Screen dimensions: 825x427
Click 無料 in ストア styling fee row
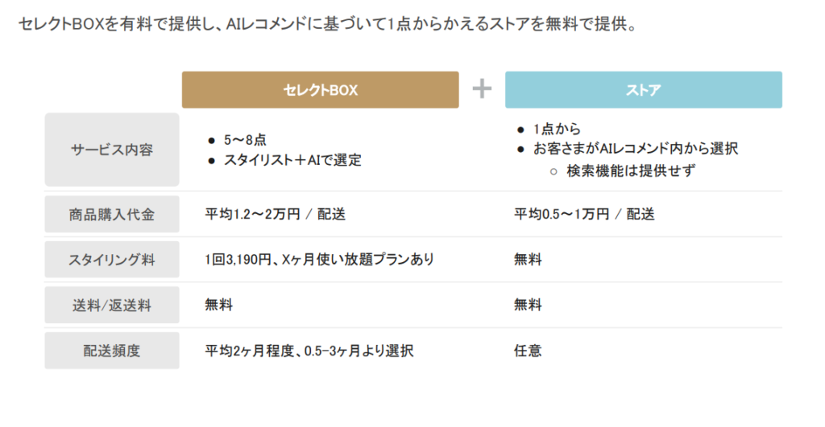coord(528,259)
